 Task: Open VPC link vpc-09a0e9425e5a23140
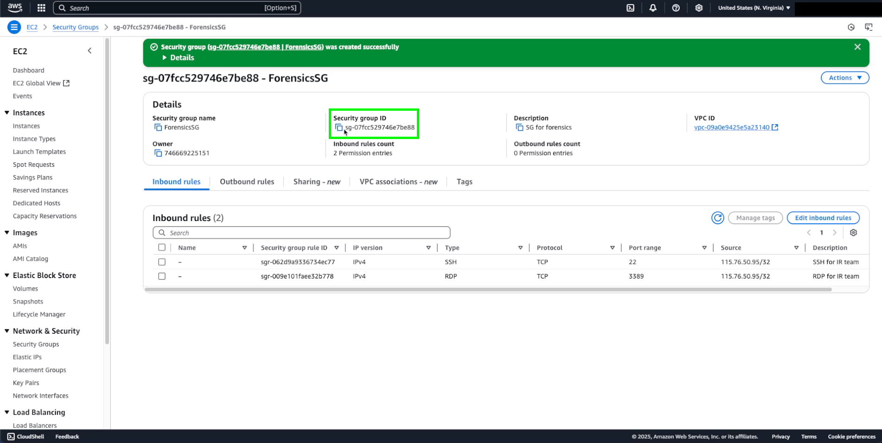pos(732,127)
